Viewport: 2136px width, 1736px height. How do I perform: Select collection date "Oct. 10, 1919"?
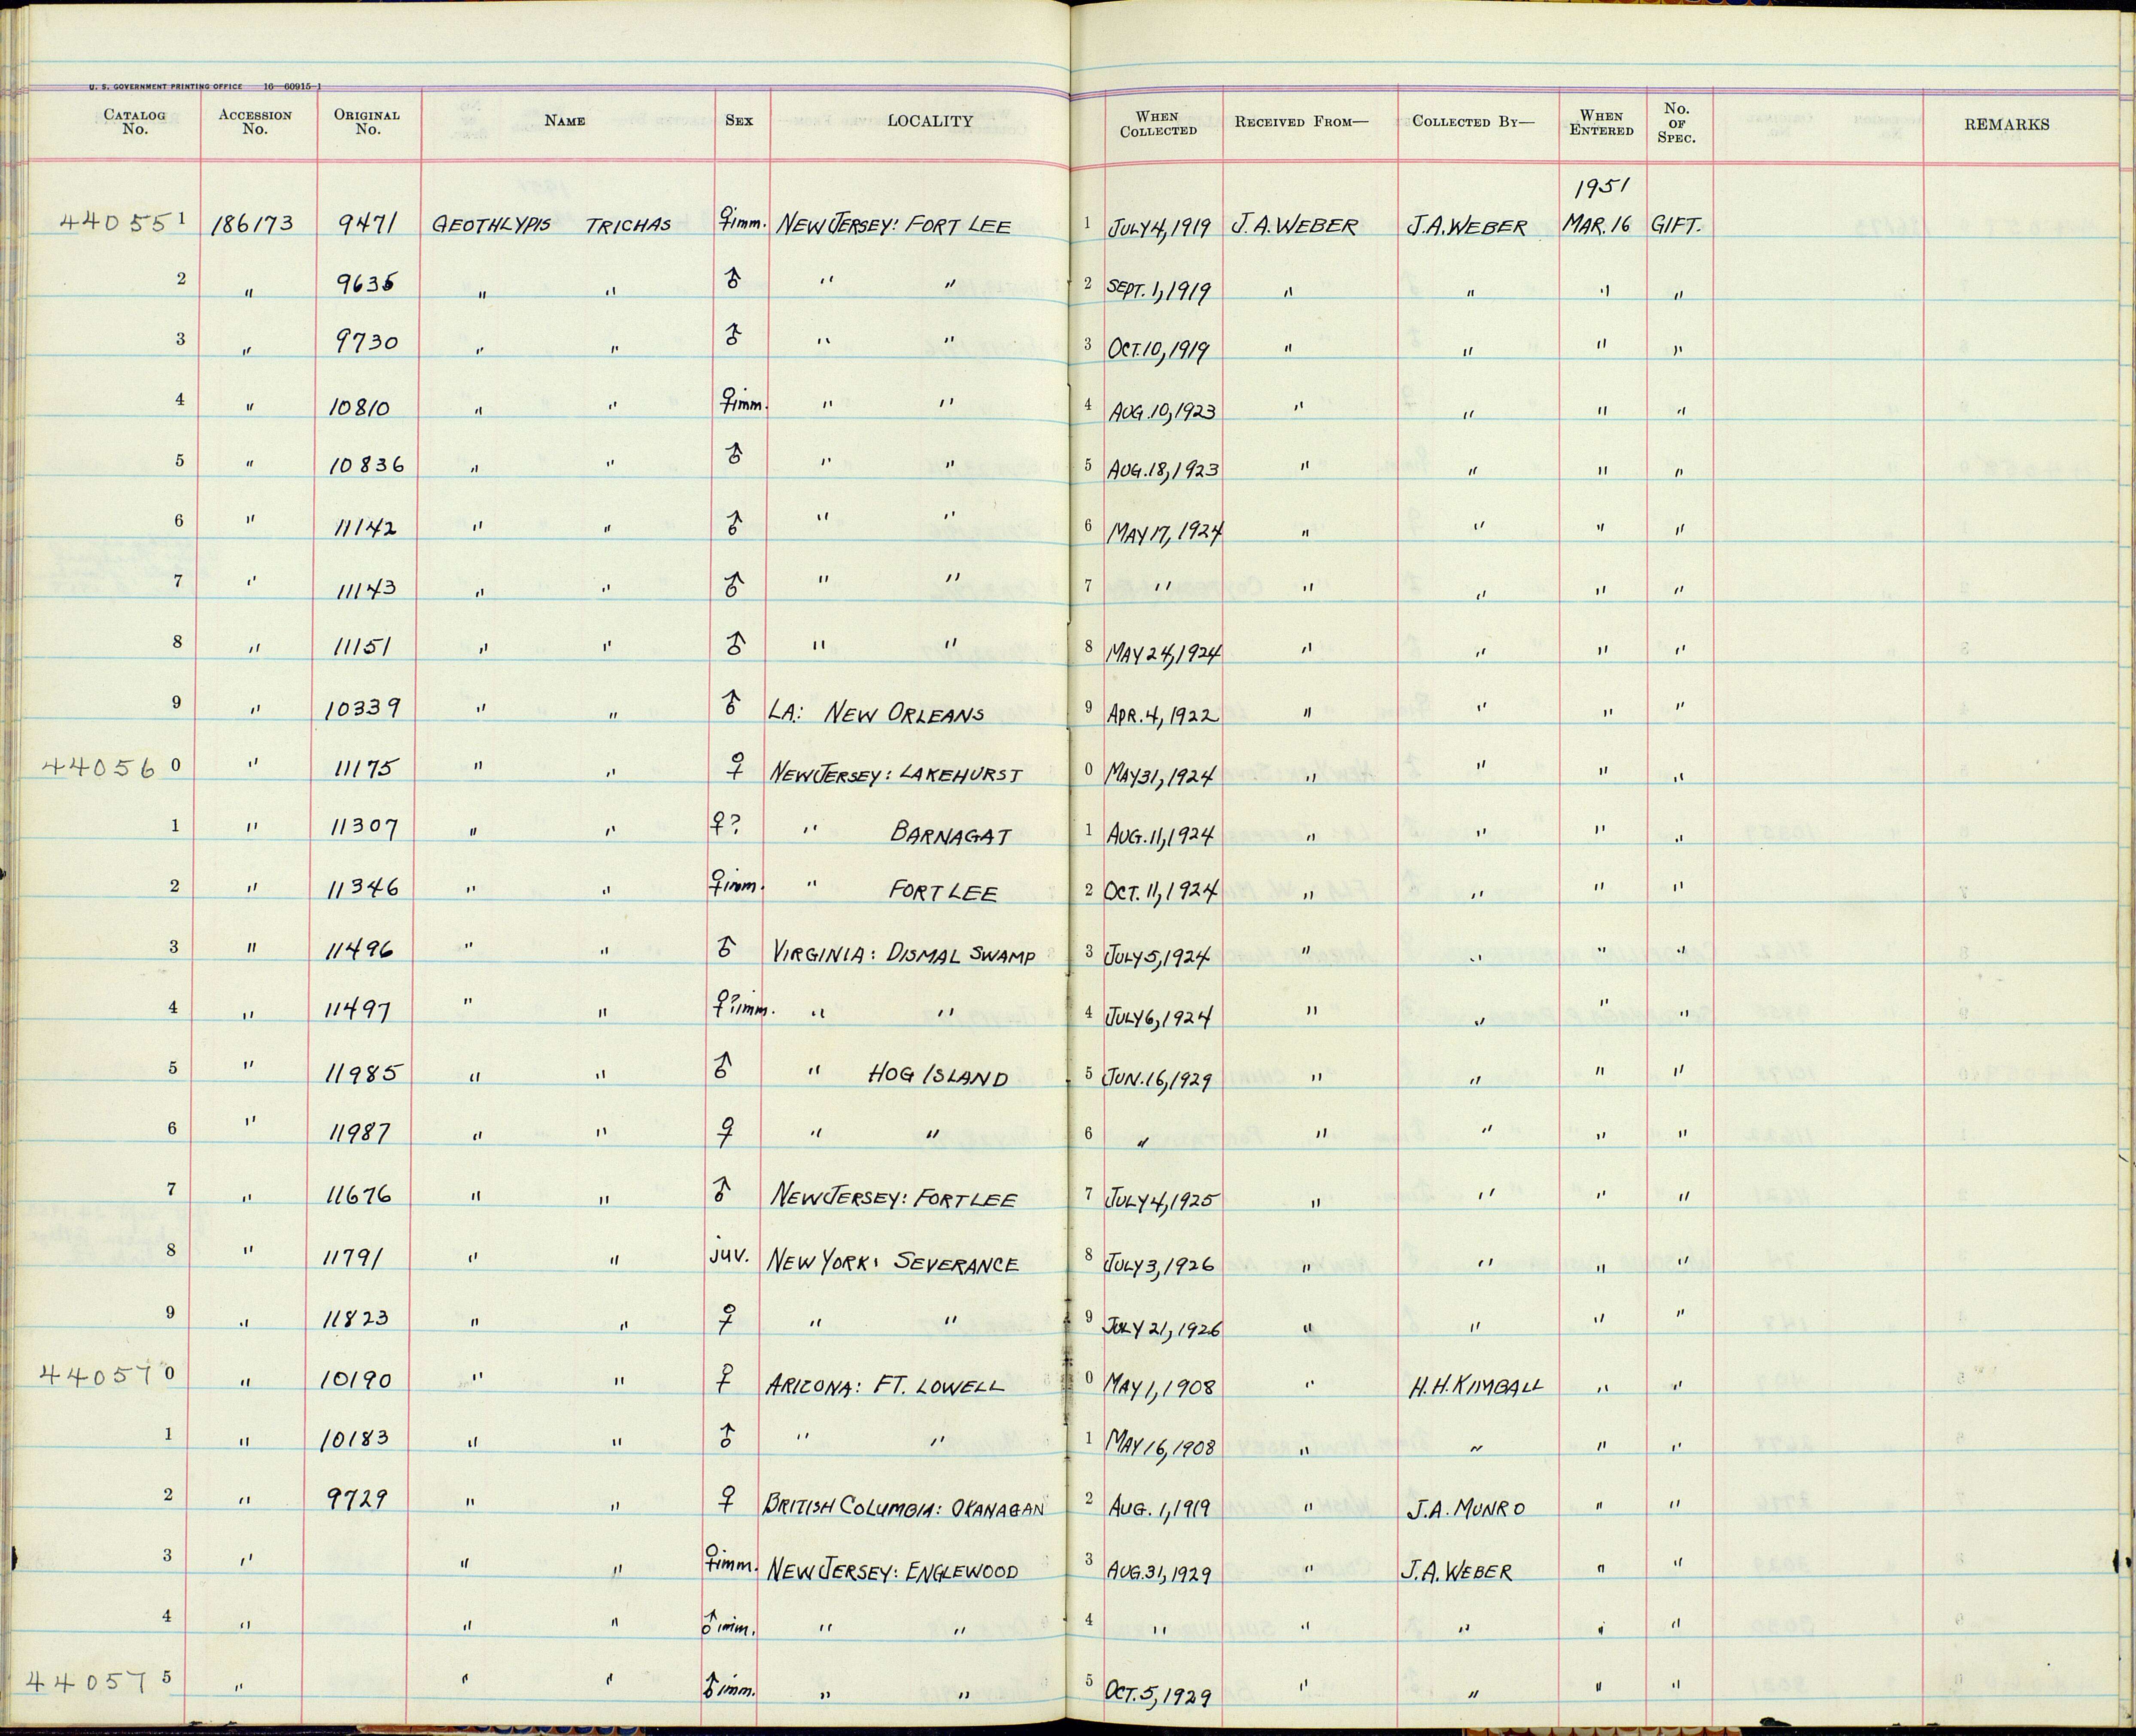[x=1157, y=350]
